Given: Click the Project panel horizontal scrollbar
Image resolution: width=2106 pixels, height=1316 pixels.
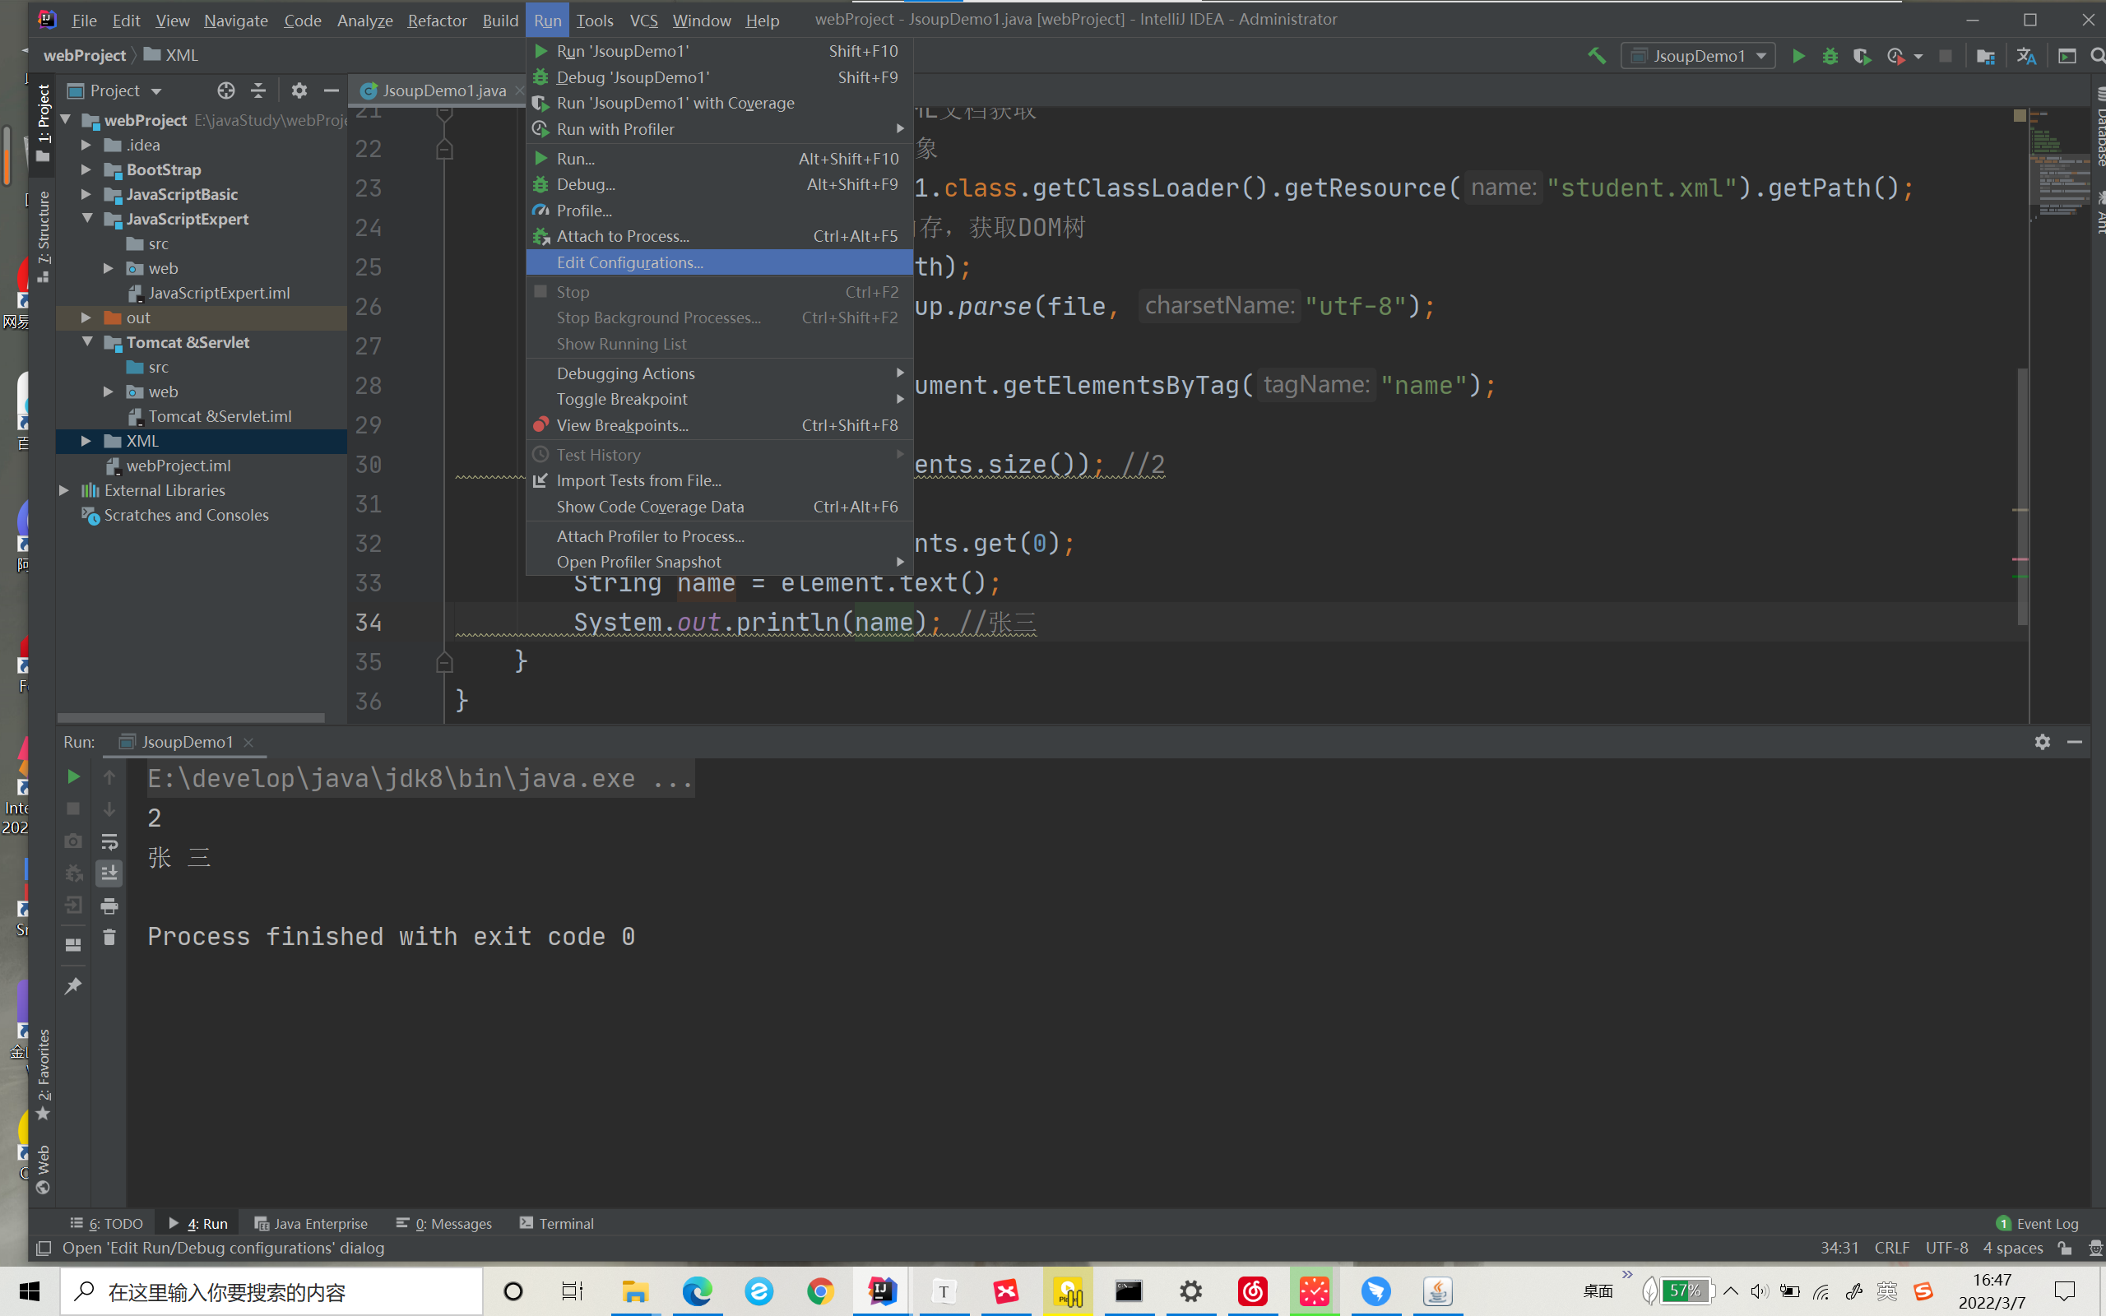Looking at the screenshot, I should [x=191, y=718].
